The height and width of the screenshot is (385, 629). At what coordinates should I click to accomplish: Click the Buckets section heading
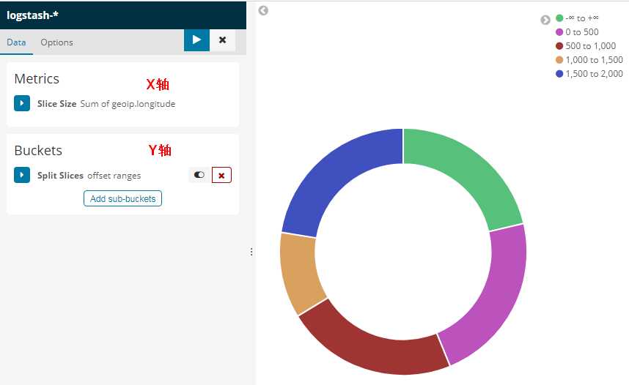tap(38, 151)
